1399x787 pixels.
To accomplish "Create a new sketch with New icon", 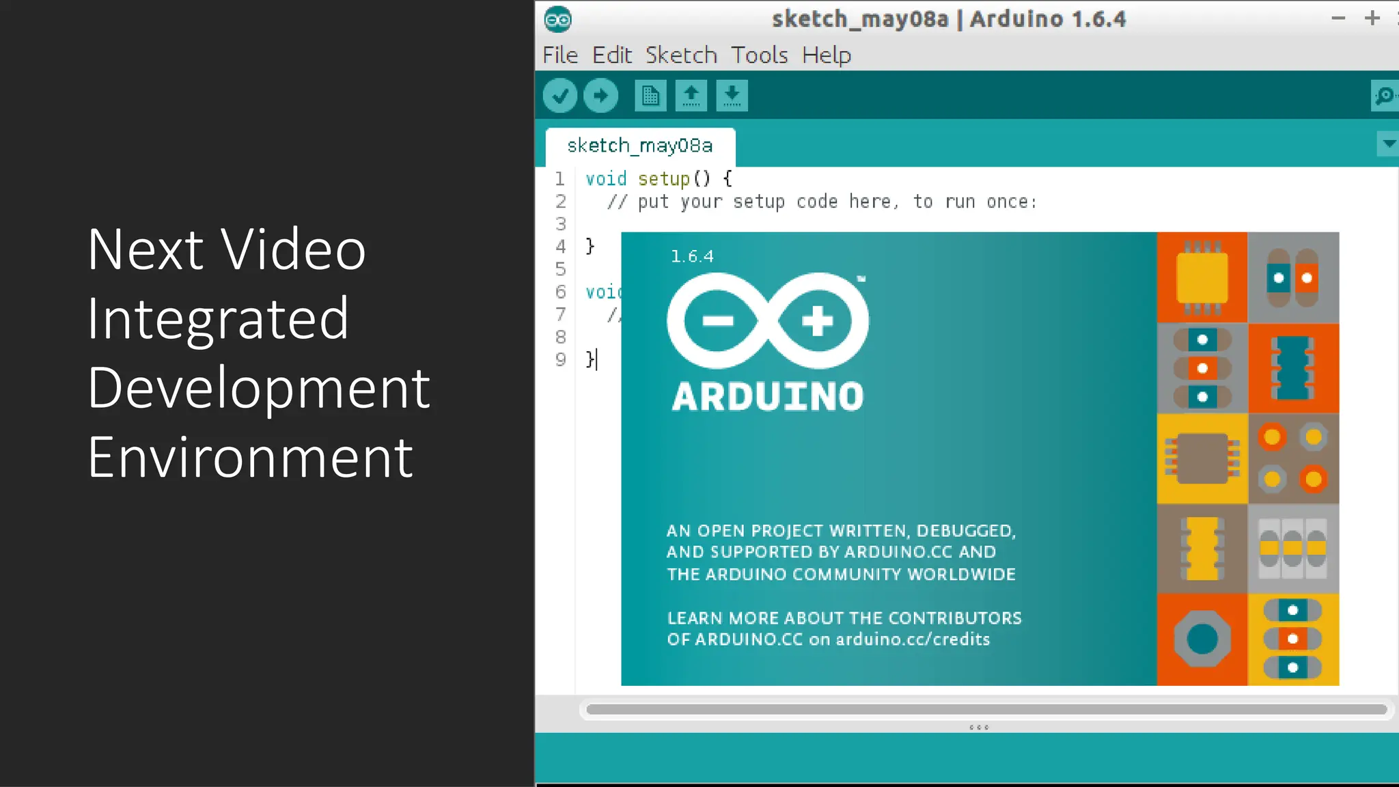I will point(650,96).
